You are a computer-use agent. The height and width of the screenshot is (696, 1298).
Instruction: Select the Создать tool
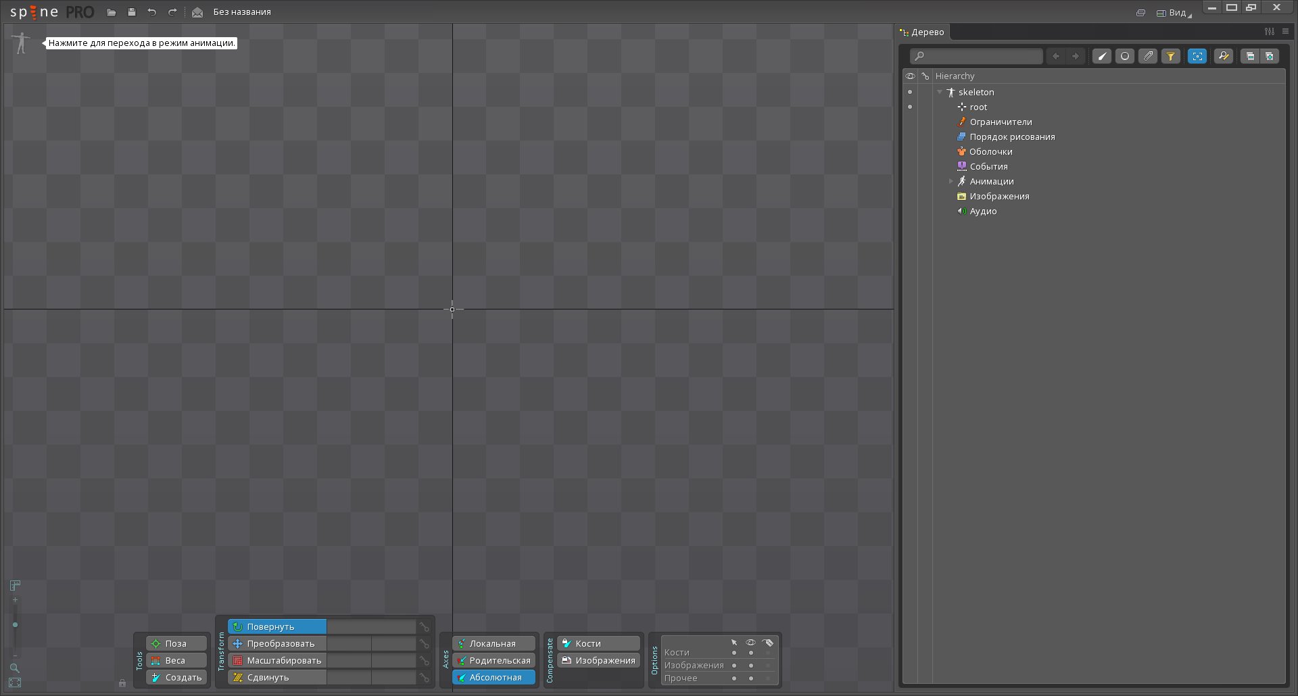(x=176, y=677)
